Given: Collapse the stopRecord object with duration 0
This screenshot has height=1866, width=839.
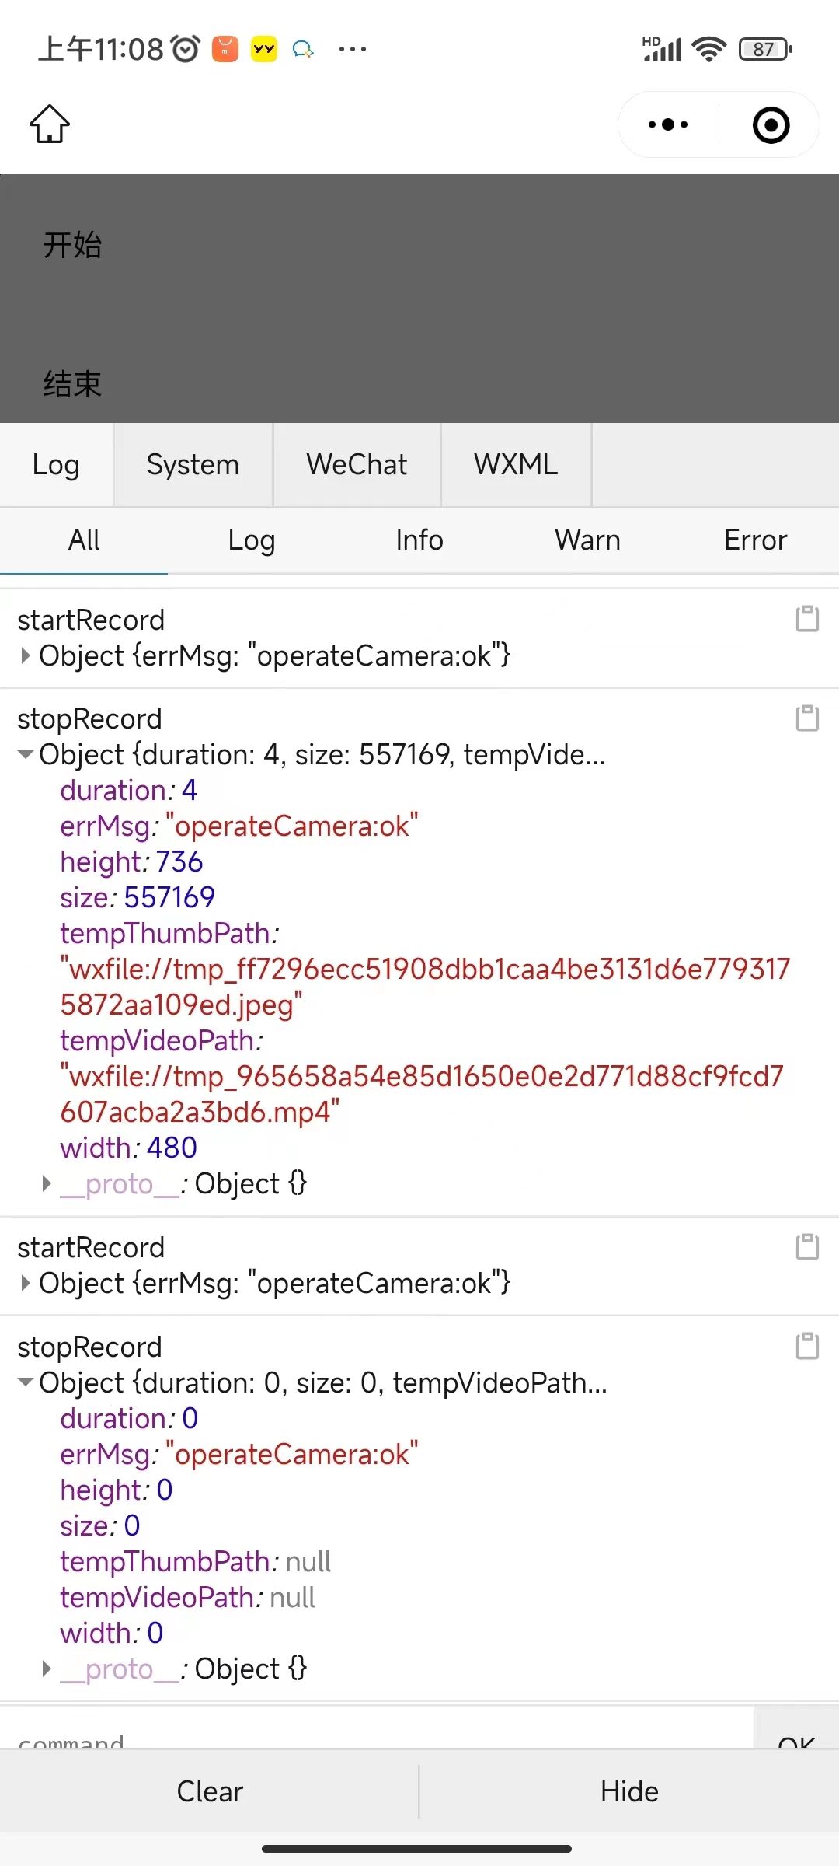Looking at the screenshot, I should tap(26, 1382).
